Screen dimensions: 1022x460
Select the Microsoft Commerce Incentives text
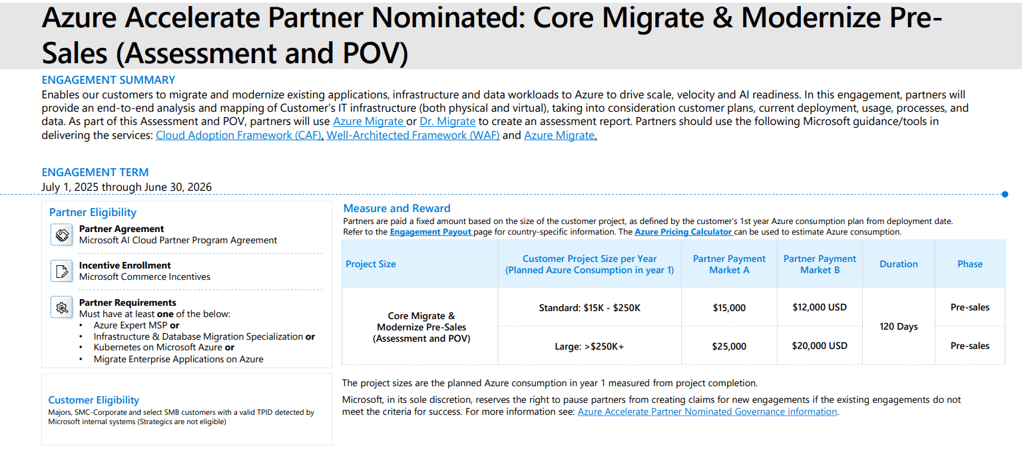(144, 277)
